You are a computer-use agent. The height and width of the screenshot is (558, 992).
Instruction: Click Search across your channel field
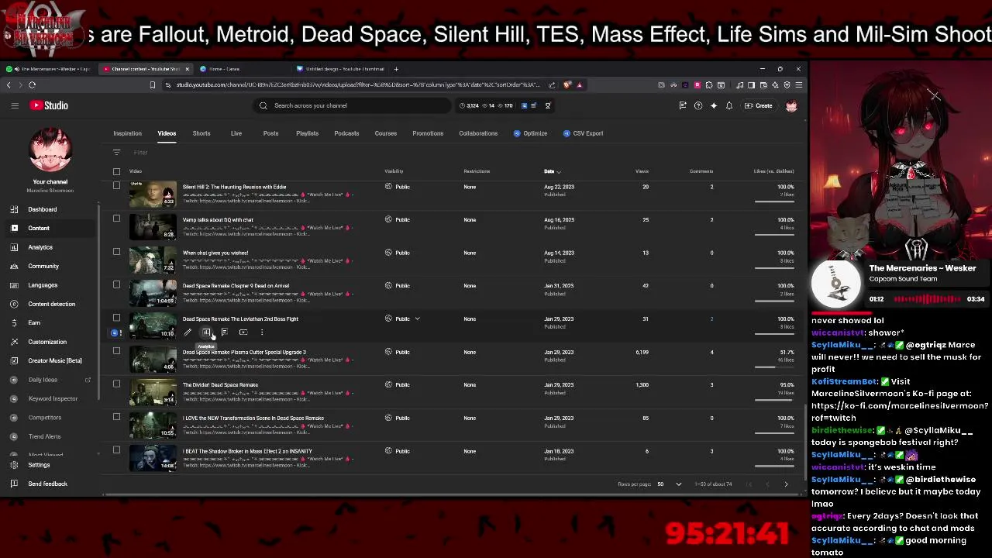pos(353,105)
